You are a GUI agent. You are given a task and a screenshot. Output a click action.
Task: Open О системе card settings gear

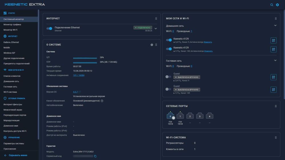pos(152,45)
